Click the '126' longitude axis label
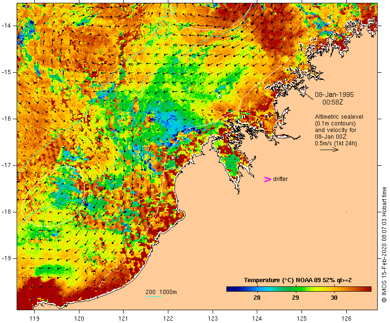Viewport: 390px width, 323px height. [346, 318]
